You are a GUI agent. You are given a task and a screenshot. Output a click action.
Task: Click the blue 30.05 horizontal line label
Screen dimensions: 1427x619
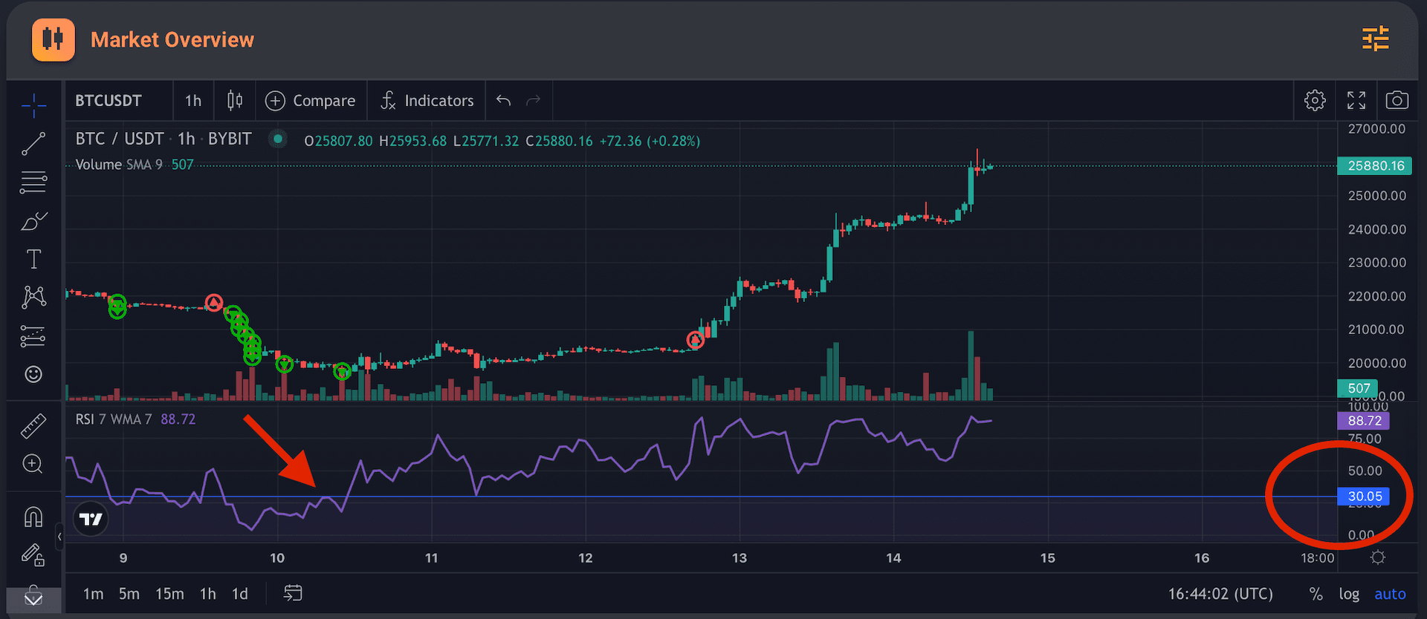[x=1364, y=497]
